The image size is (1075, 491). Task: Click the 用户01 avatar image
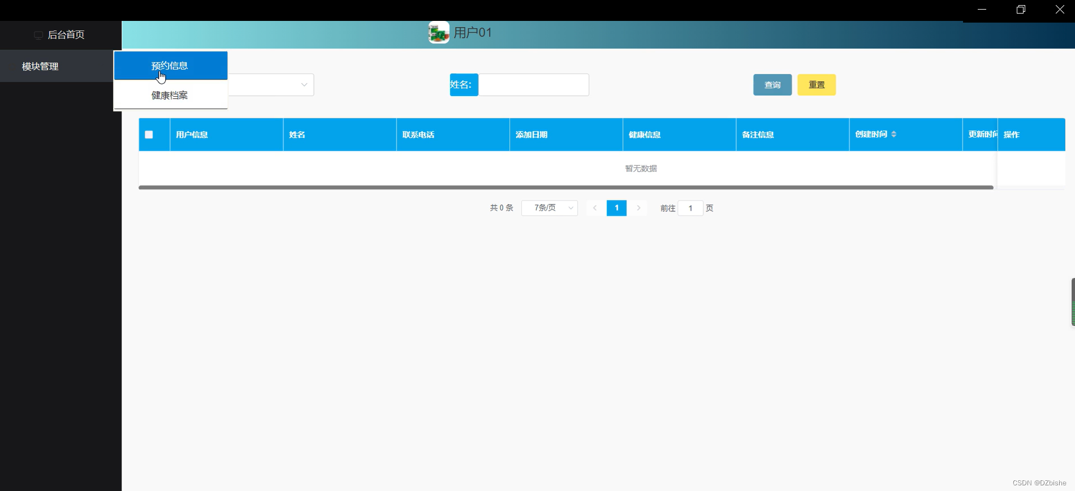point(439,33)
